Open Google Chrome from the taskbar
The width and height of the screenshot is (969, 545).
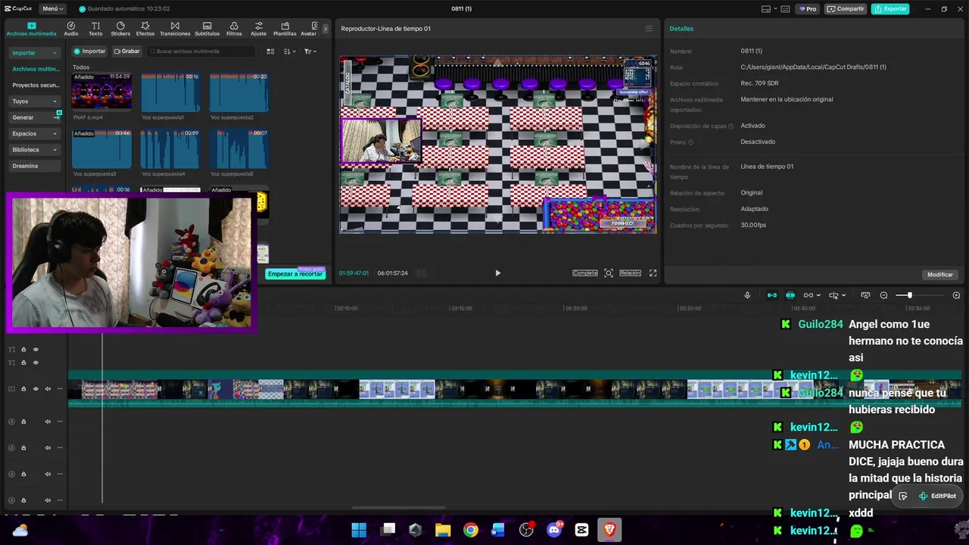tap(471, 530)
